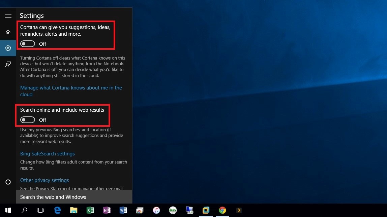Go to Cortana Home icon
The width and height of the screenshot is (387, 217).
tap(8, 32)
